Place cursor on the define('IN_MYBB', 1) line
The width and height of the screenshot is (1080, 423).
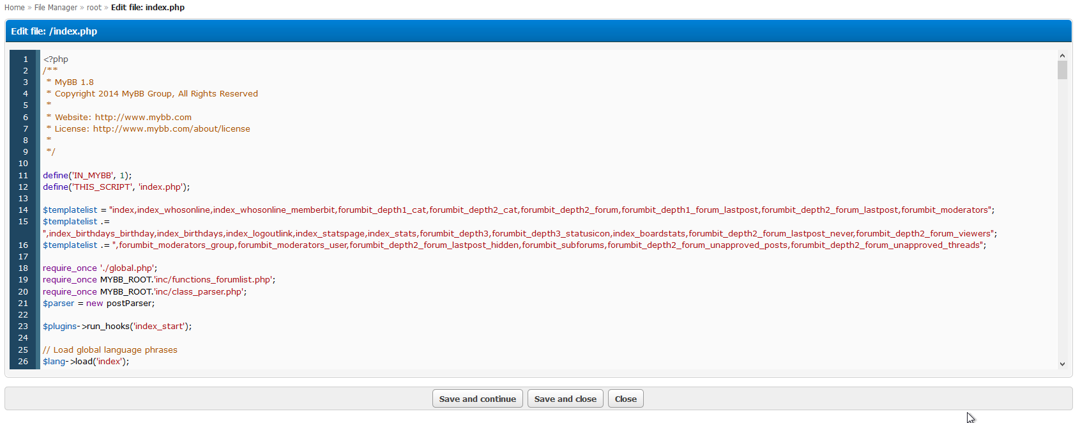[87, 176]
